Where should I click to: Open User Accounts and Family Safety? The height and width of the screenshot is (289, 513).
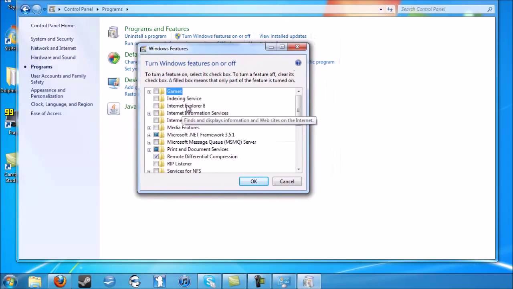(x=59, y=79)
